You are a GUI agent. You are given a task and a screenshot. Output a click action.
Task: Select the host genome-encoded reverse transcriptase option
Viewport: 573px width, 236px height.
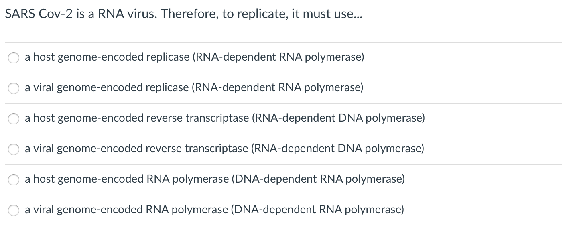coord(14,119)
